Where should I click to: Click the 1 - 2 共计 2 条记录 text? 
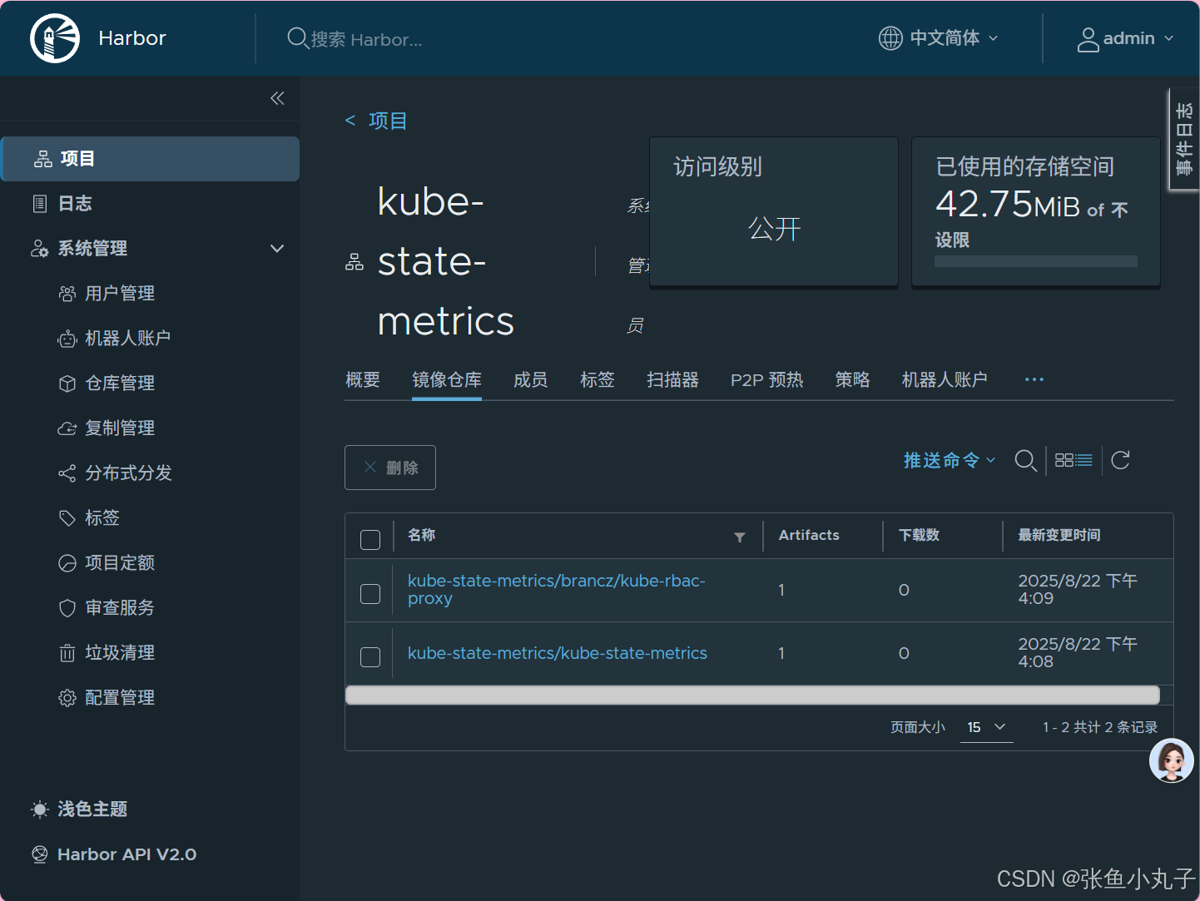pos(1100,727)
